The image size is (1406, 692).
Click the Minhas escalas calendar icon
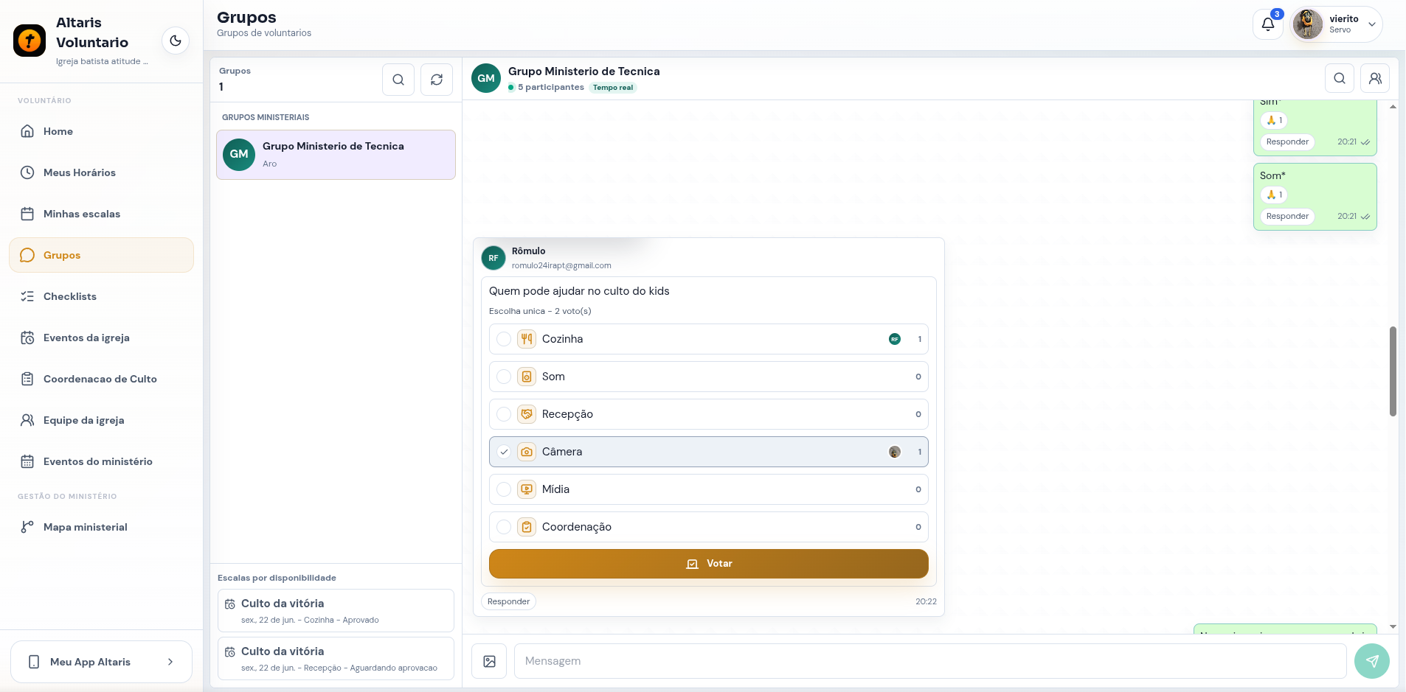coord(27,214)
